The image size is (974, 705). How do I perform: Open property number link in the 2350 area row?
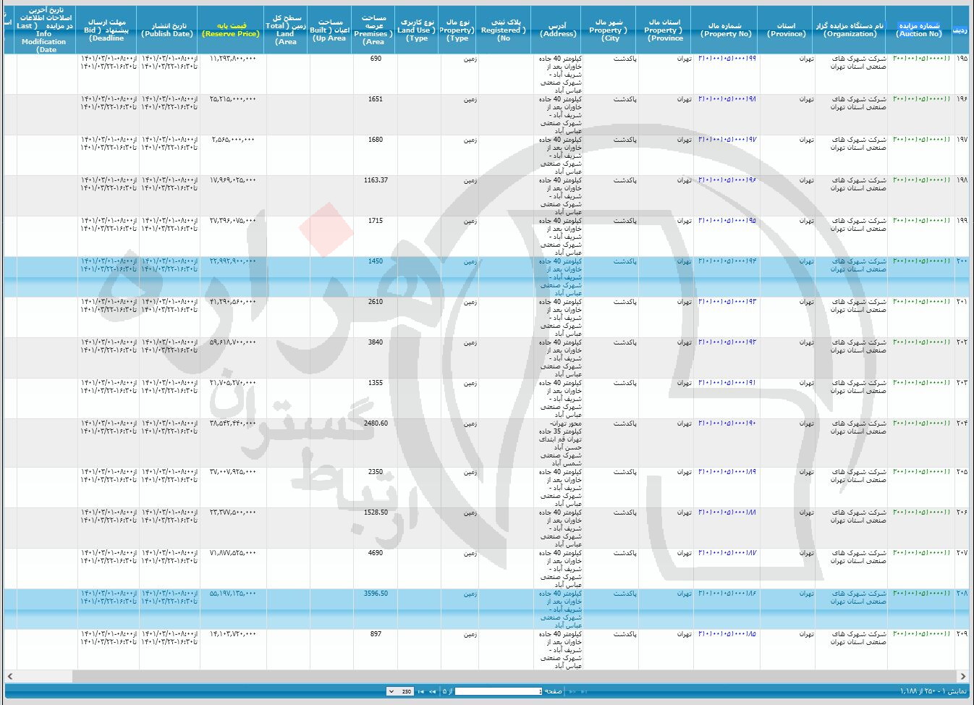click(727, 471)
